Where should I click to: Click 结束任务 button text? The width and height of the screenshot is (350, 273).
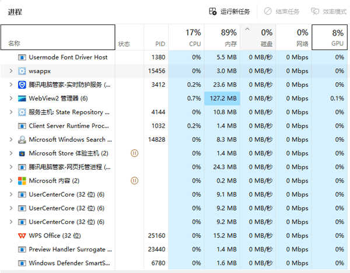pyautogui.click(x=288, y=12)
